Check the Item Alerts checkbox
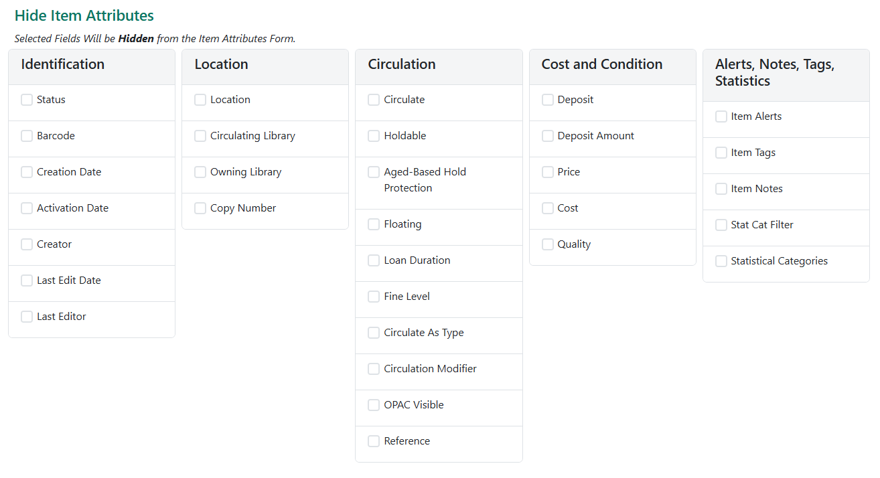 click(721, 116)
